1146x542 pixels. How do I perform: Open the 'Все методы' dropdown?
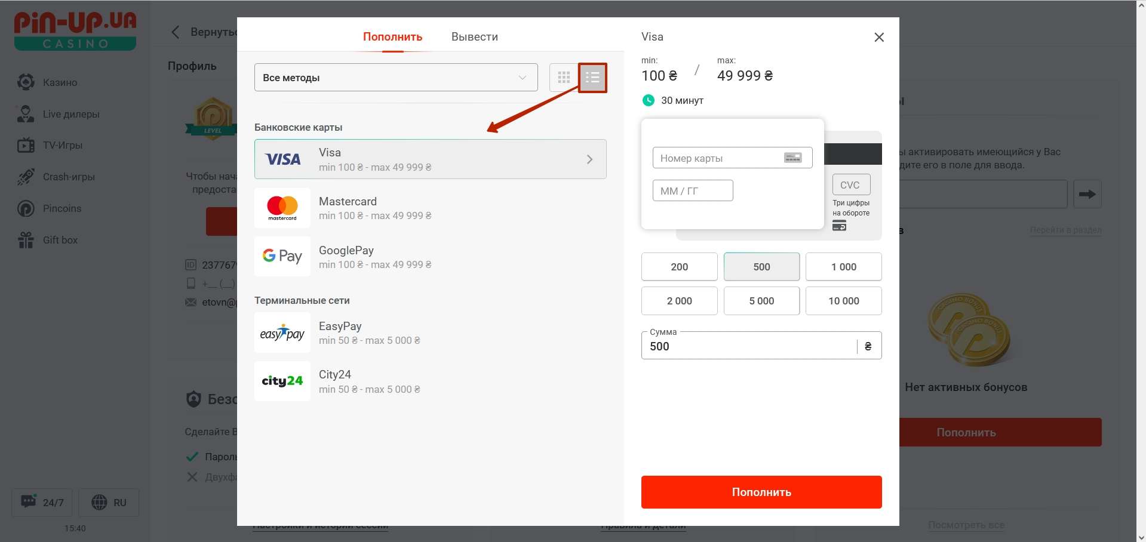[x=395, y=78]
